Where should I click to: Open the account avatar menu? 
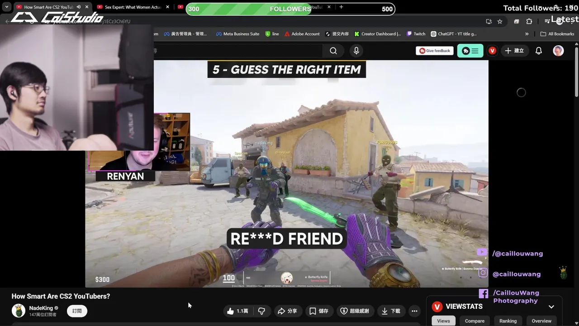pos(558,51)
